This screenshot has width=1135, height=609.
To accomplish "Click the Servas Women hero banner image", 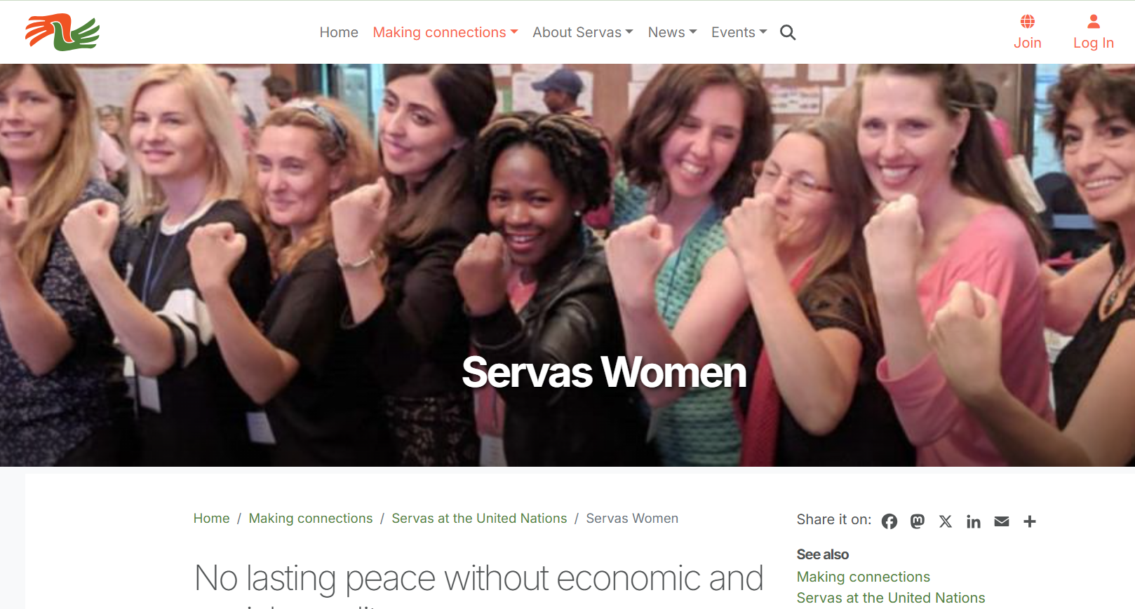I will 567,266.
